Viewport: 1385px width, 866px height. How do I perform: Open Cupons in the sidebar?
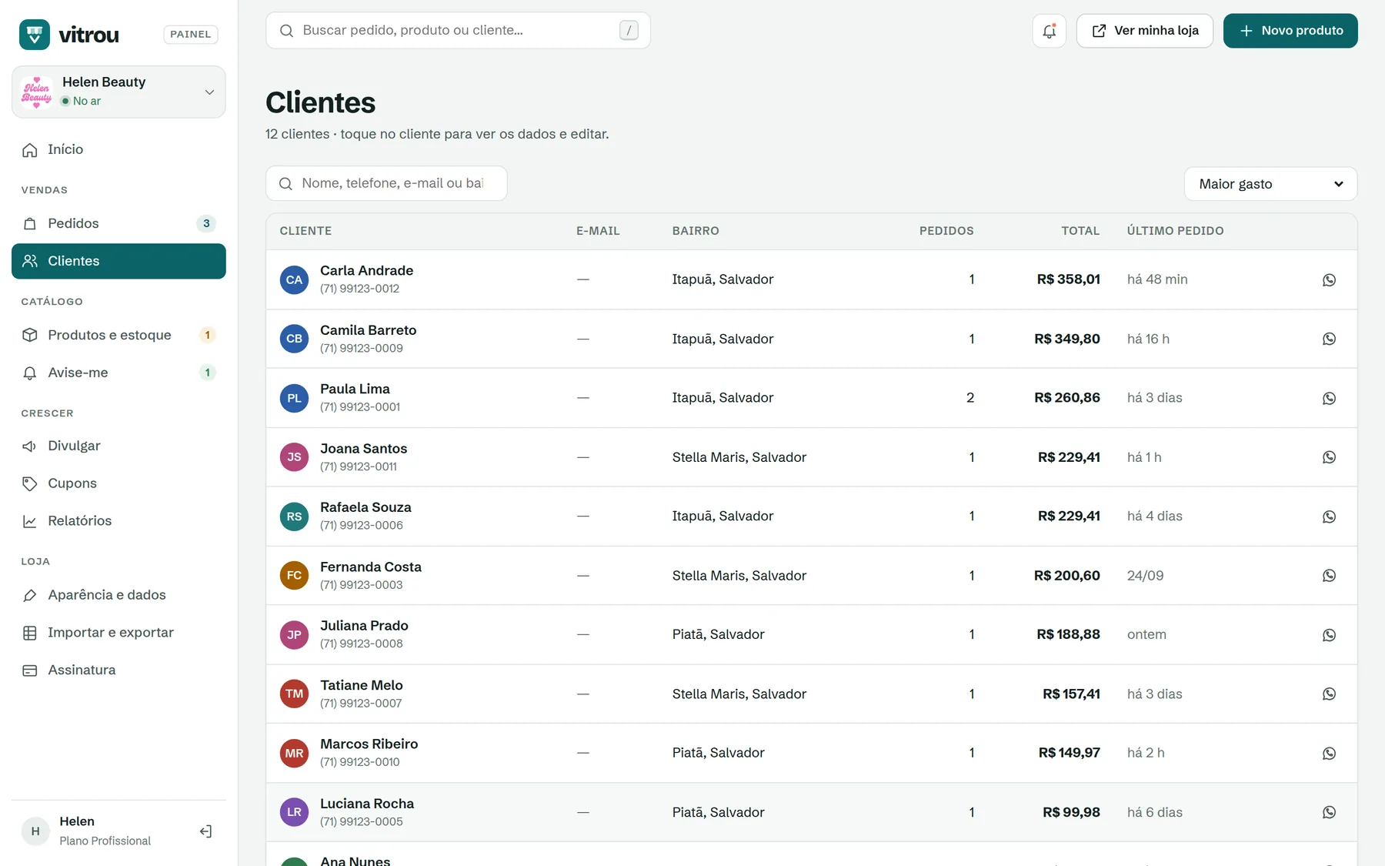118,483
